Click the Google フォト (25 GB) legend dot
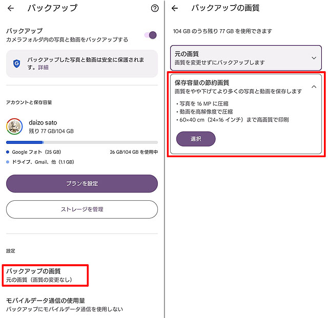328x318 pixels. 8,152
